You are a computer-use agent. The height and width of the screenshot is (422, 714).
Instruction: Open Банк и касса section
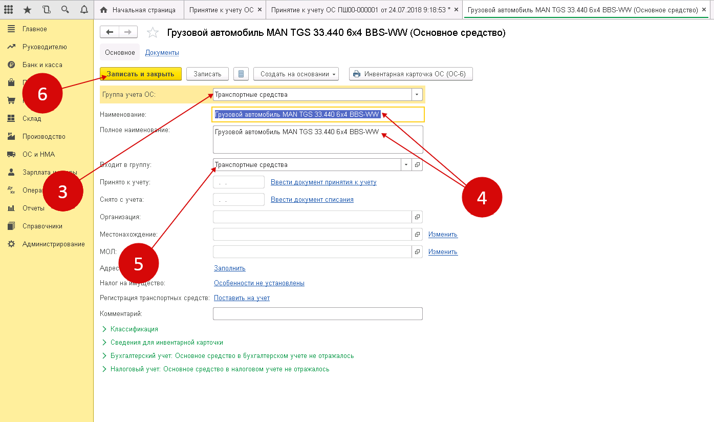(x=42, y=65)
